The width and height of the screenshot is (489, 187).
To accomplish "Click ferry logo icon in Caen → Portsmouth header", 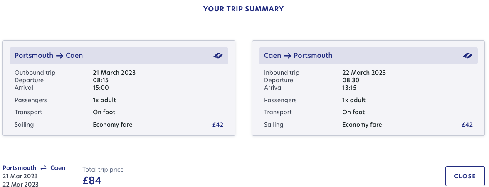I will pos(468,56).
